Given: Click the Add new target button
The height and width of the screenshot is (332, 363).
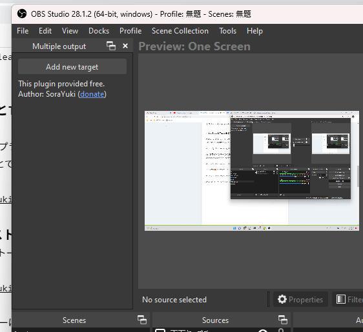Looking at the screenshot, I should pyautogui.click(x=72, y=67).
